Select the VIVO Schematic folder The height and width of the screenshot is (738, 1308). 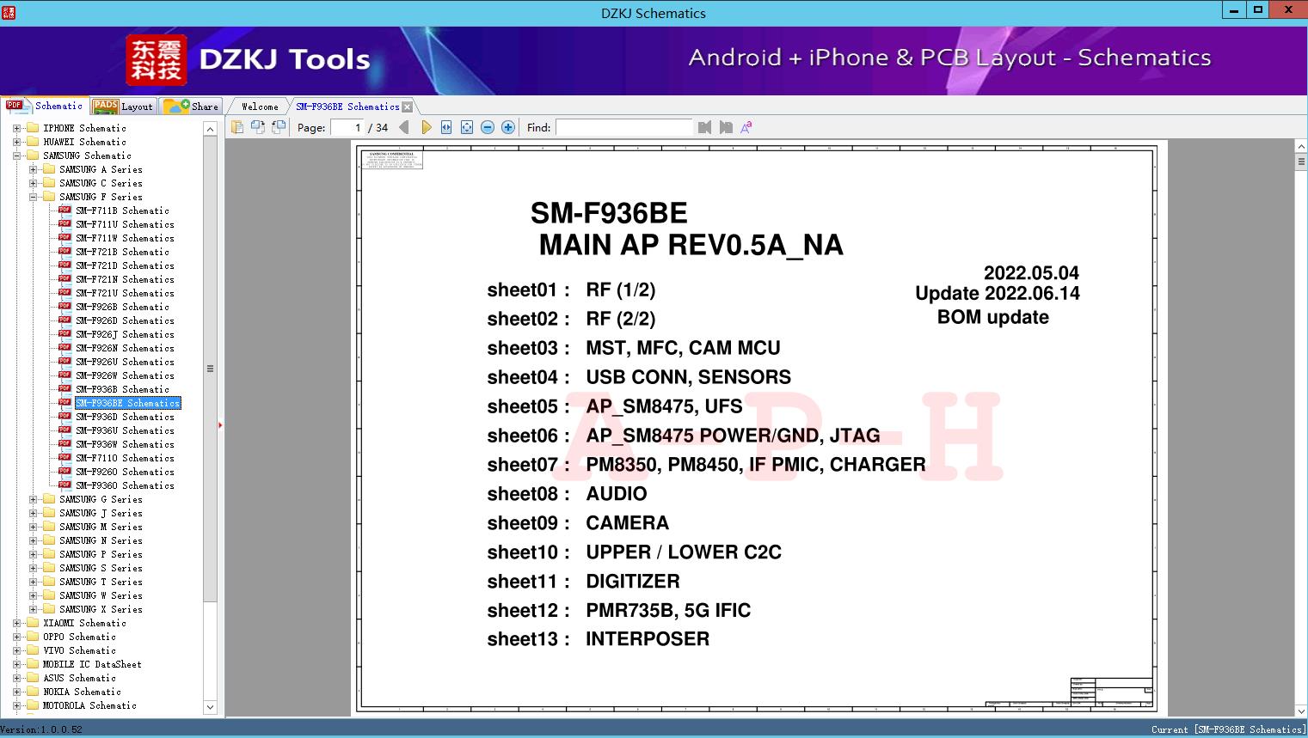[79, 650]
